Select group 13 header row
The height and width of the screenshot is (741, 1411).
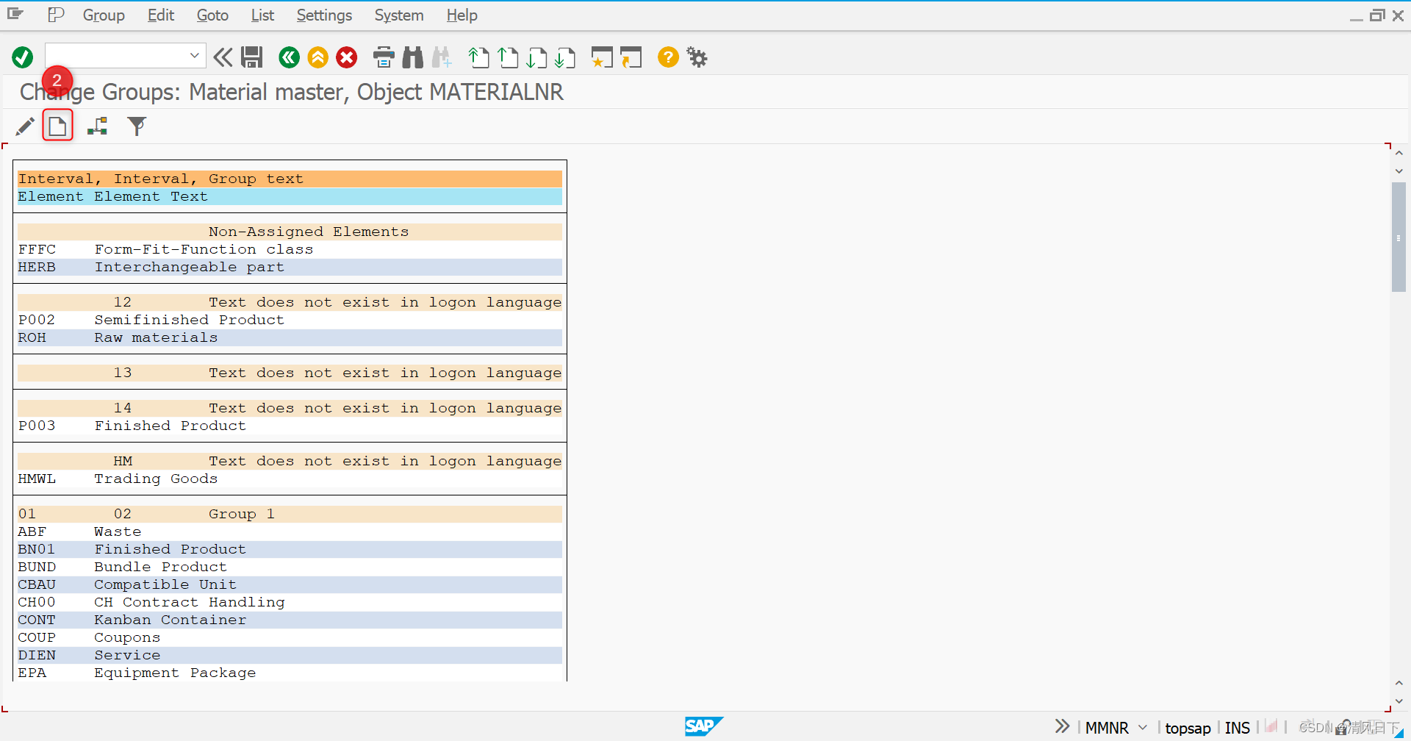point(290,373)
